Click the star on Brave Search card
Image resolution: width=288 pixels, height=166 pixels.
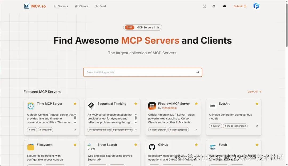[x=135, y=145]
